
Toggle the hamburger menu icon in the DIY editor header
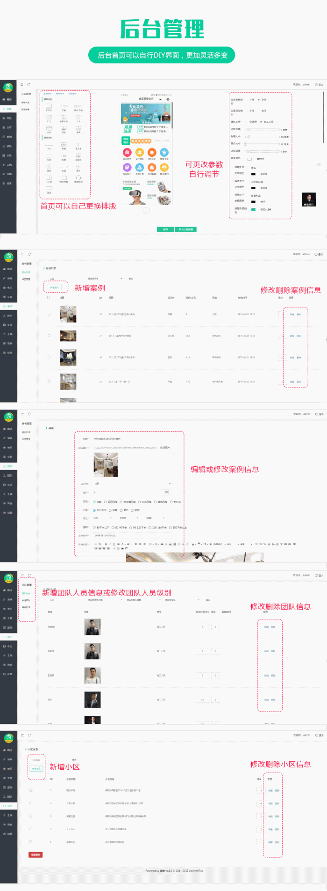pyautogui.click(x=21, y=85)
